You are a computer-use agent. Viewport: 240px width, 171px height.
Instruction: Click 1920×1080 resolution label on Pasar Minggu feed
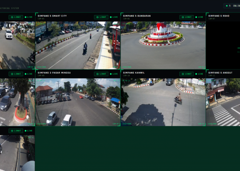(x=41, y=124)
